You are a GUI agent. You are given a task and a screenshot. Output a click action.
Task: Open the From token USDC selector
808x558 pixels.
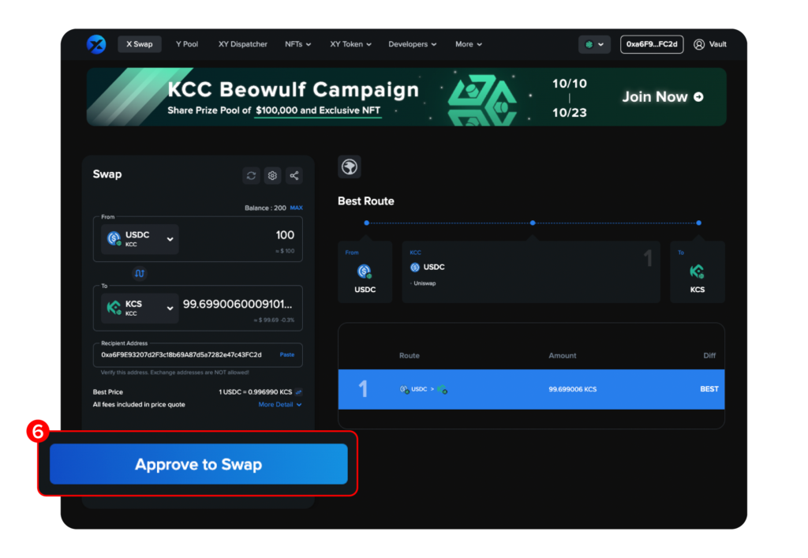click(x=140, y=239)
